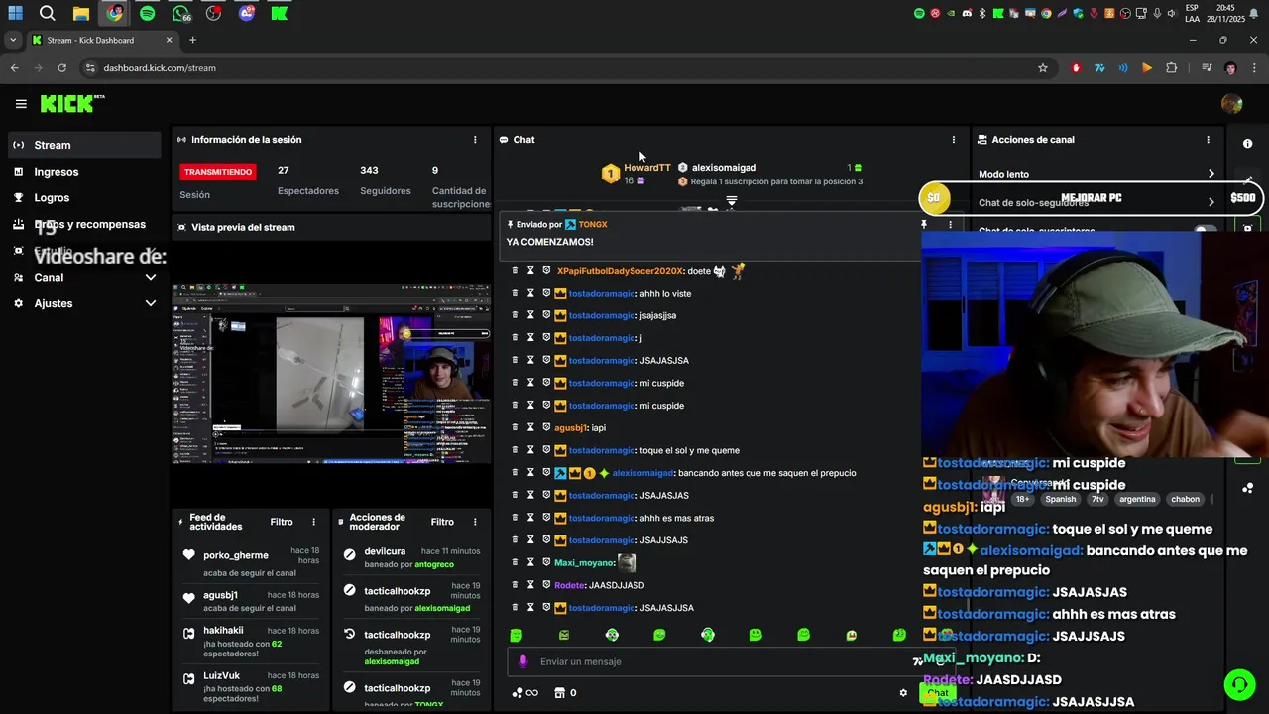Viewport: 1269px width, 714px height.
Task: Reload the Kick dashboard page
Action: pos(61,68)
